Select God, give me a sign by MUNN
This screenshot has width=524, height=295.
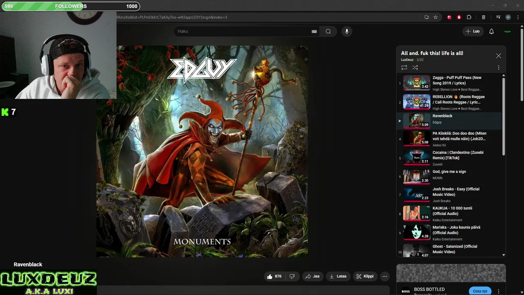(449, 177)
